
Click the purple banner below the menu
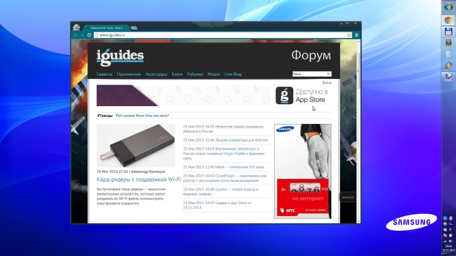[183, 95]
